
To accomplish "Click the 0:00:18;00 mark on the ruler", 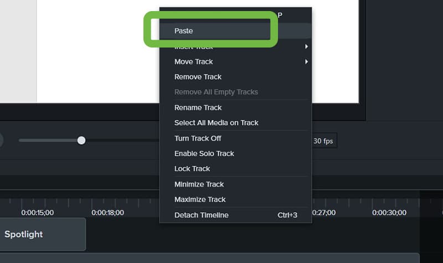I will pos(107,213).
